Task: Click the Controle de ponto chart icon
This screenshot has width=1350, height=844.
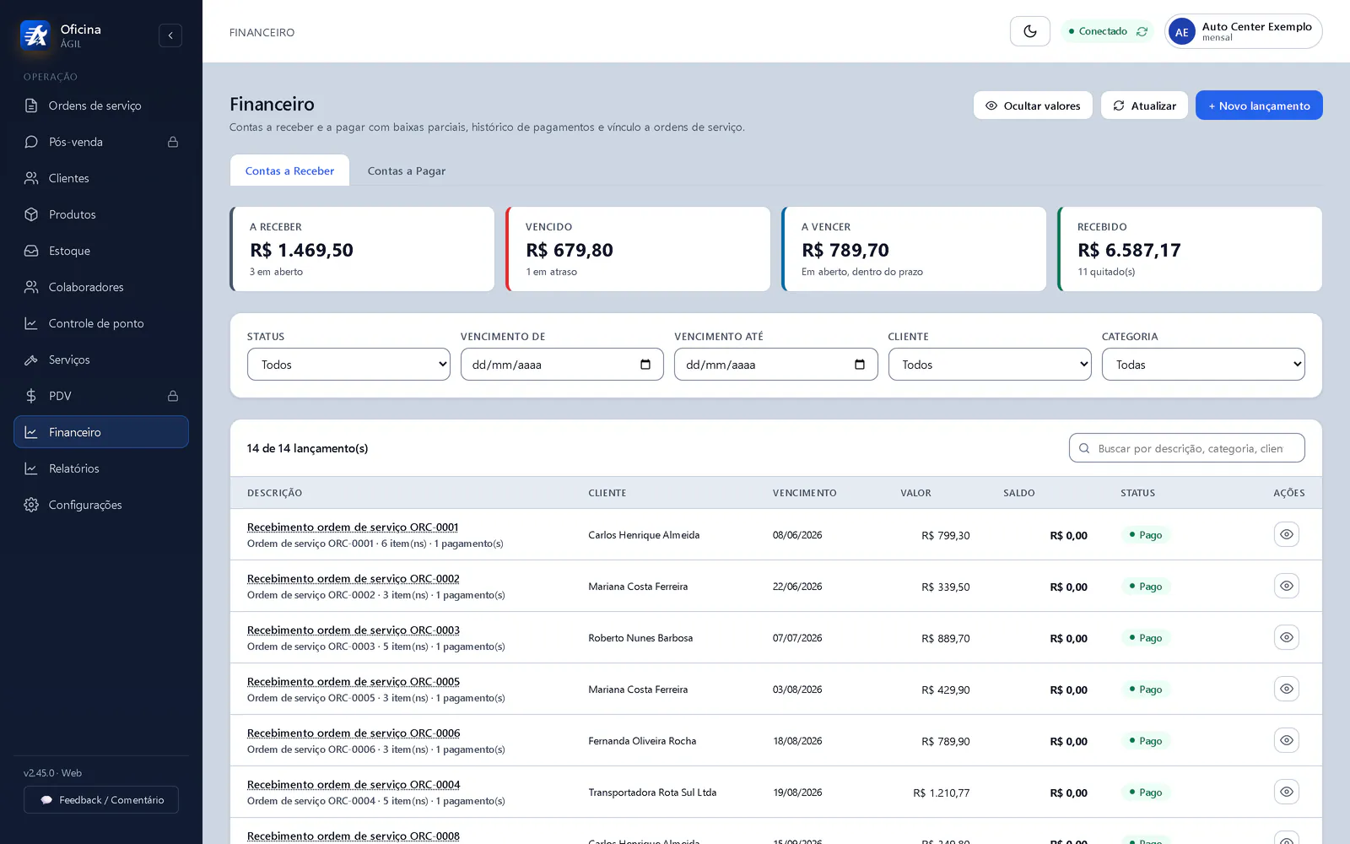Action: coord(31,323)
